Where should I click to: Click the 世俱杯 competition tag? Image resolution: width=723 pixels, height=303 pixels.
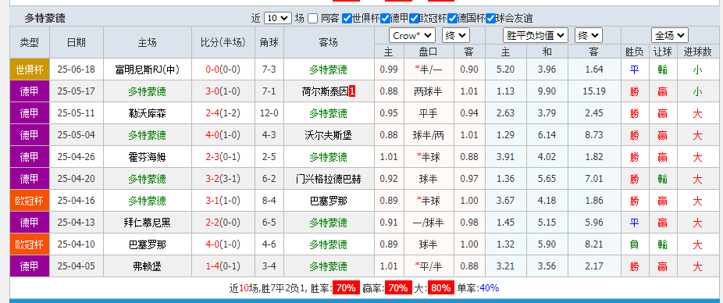pyautogui.click(x=30, y=70)
